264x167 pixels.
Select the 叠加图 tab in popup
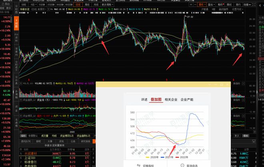[x=156, y=99]
